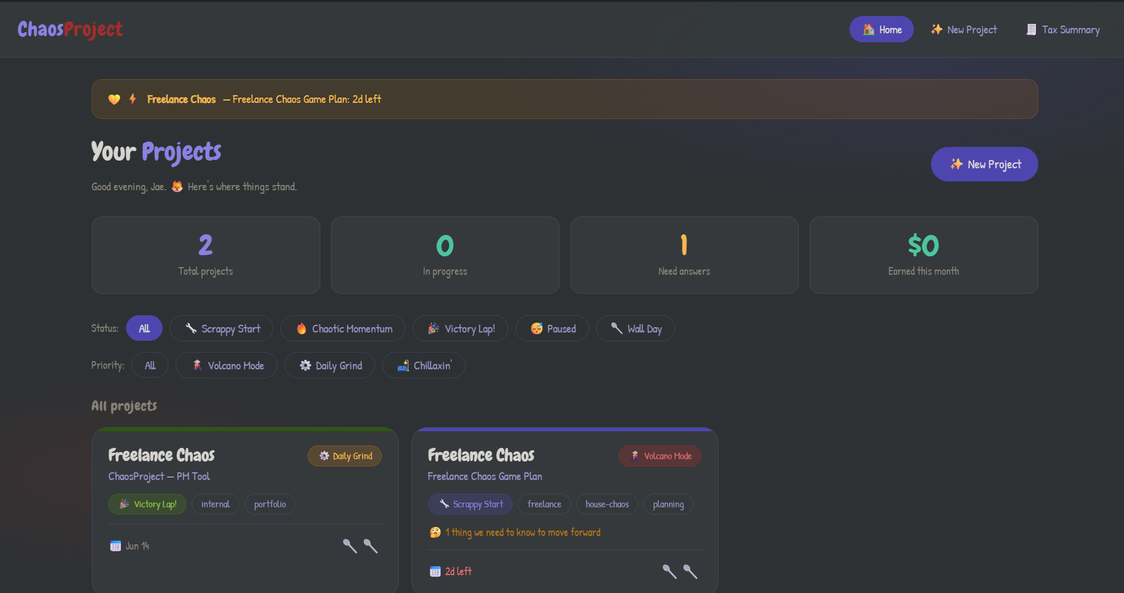Toggle the Paused status filter
The width and height of the screenshot is (1124, 593).
click(552, 328)
